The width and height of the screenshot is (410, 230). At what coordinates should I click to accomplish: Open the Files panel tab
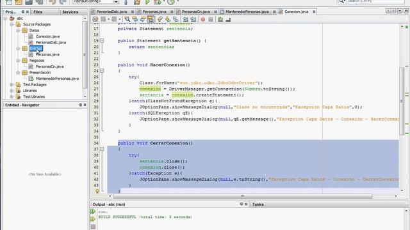38,11
